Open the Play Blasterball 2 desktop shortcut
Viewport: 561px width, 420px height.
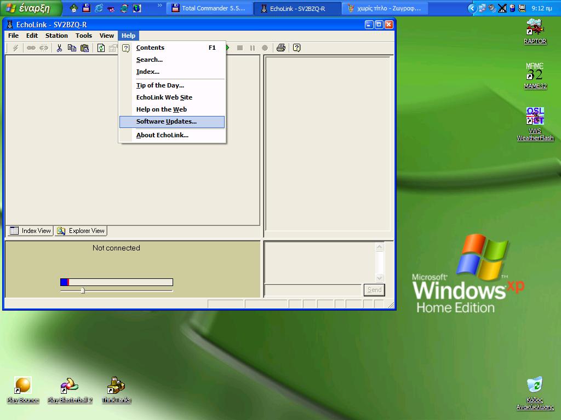coord(70,390)
